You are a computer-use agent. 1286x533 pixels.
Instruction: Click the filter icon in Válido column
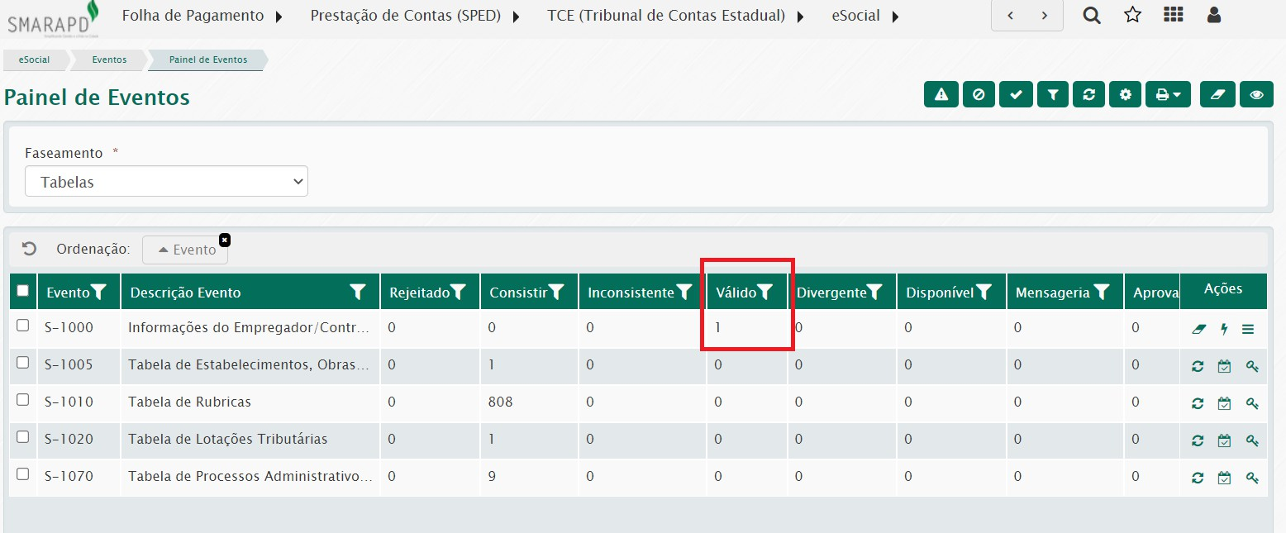(765, 292)
